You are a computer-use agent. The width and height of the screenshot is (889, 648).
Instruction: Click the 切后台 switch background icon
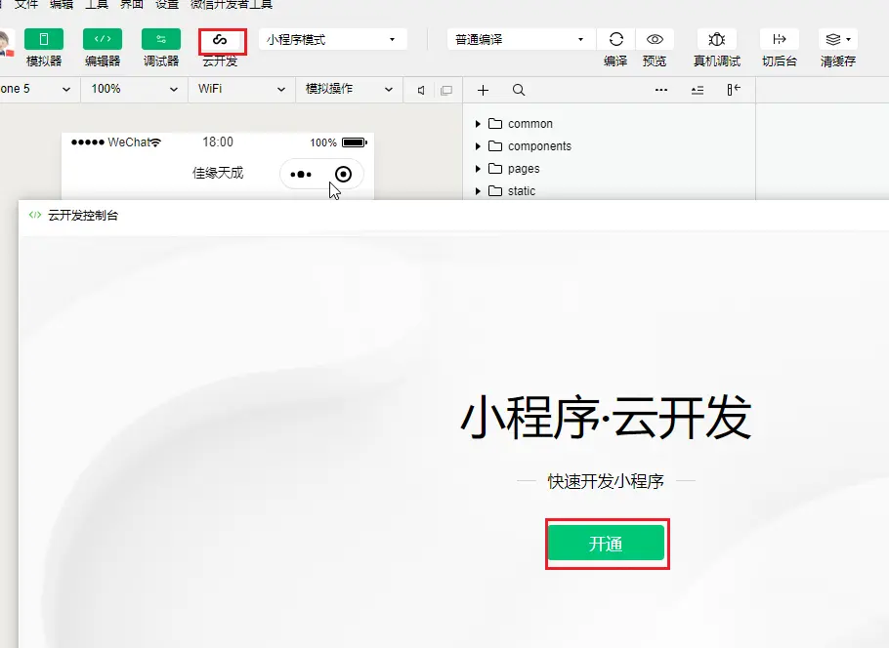pyautogui.click(x=780, y=39)
